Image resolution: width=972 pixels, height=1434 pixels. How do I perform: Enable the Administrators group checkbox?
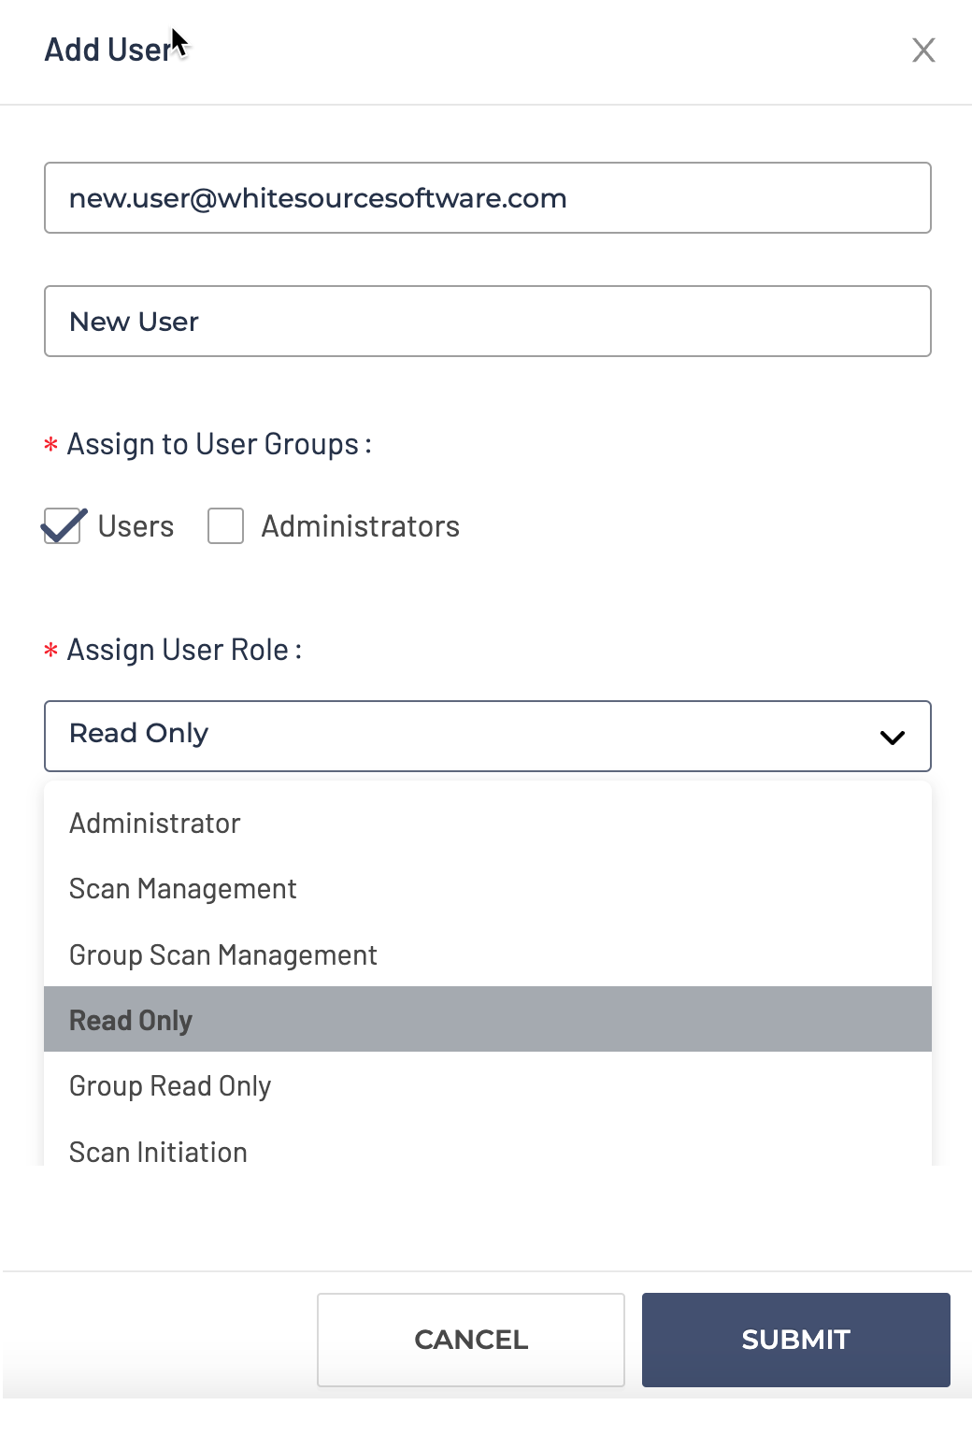225,526
